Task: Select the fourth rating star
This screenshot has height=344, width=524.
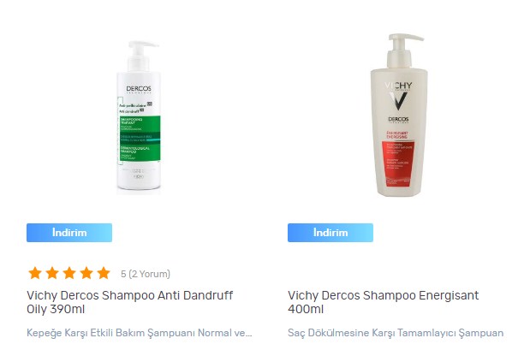Action: click(x=86, y=273)
